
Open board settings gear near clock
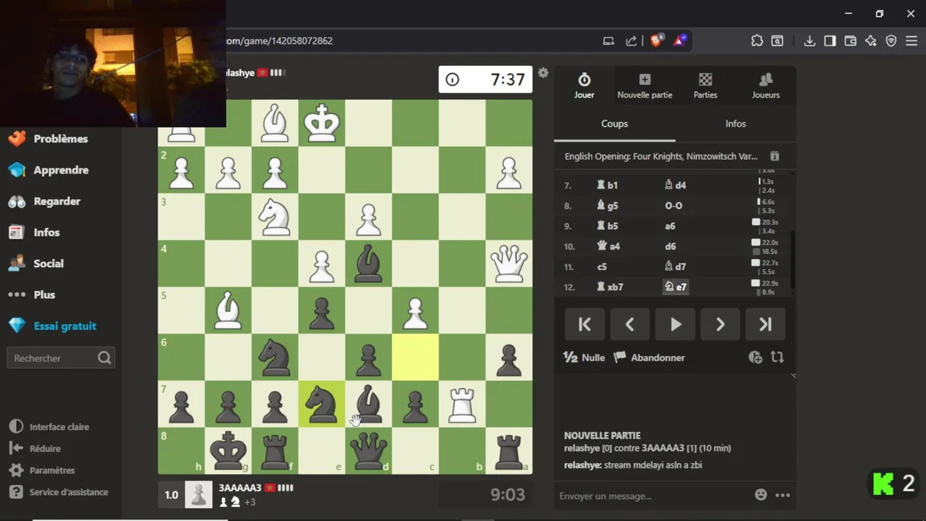tap(543, 73)
